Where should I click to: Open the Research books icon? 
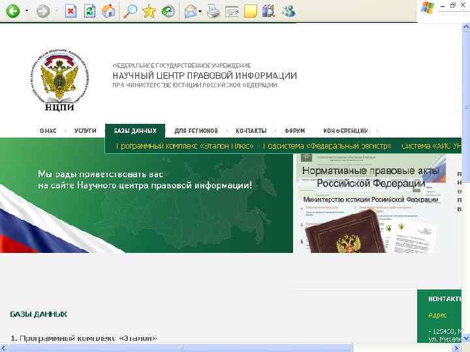point(268,11)
